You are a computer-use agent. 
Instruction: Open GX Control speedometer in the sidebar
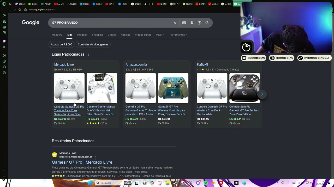coord(4,16)
